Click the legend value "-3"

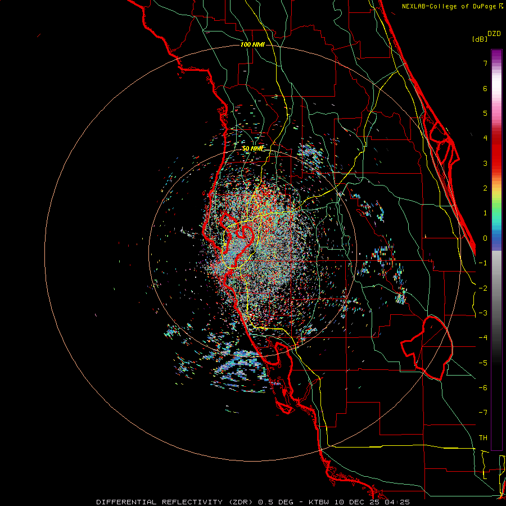pos(483,313)
